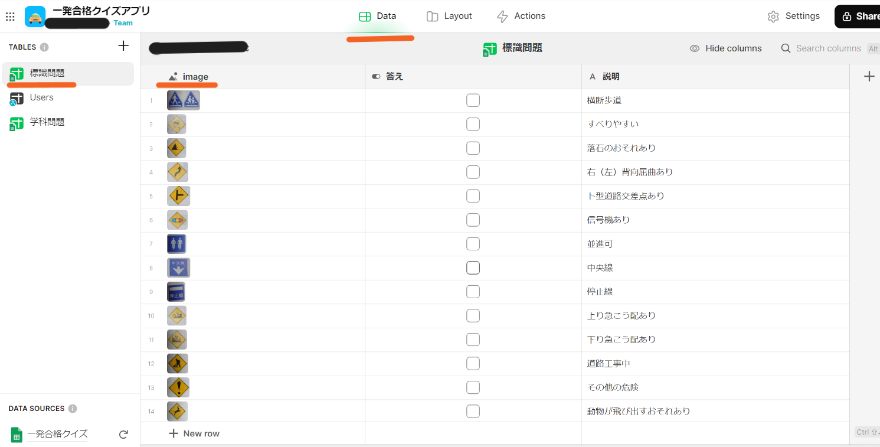Toggle the 答え checkbox for 動物が飛び出すおそれあり
This screenshot has width=880, height=447.
[473, 411]
